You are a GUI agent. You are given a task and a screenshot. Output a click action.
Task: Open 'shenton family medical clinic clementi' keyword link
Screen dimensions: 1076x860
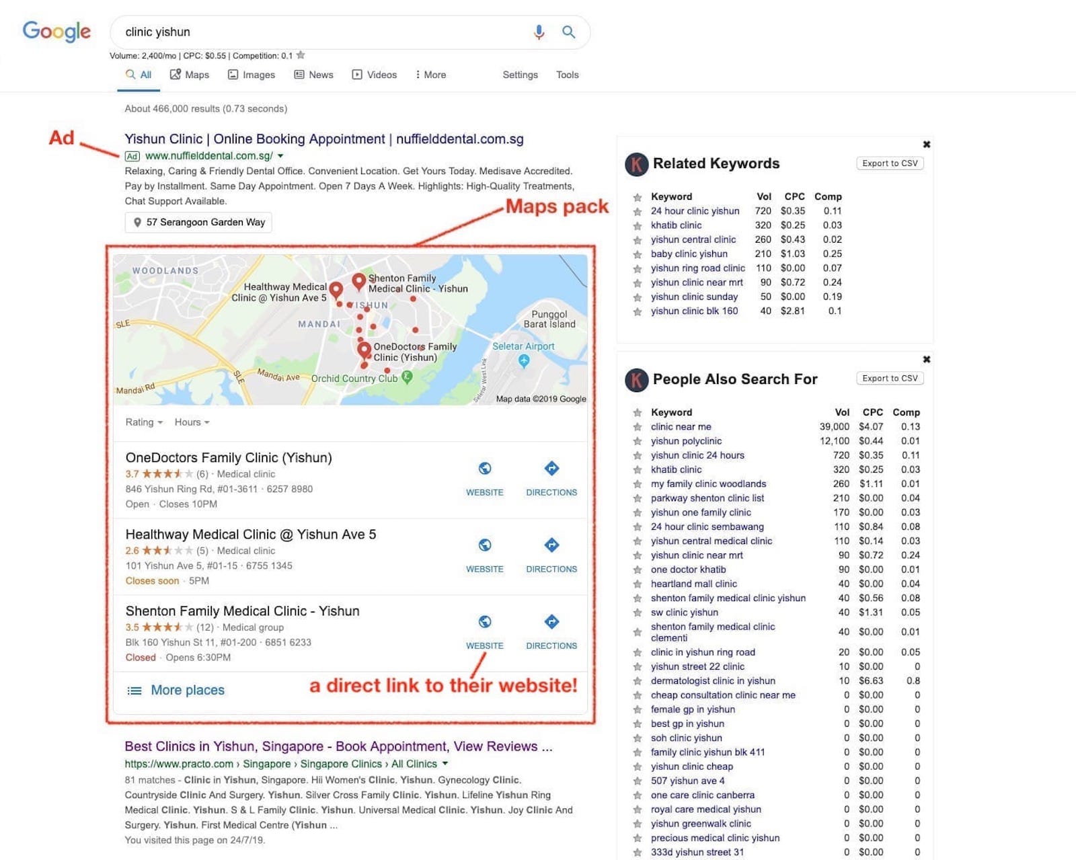(713, 632)
